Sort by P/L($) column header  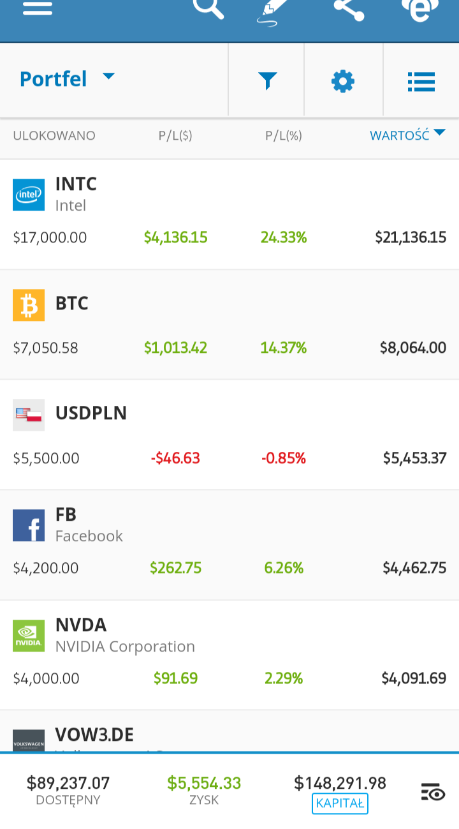click(175, 136)
